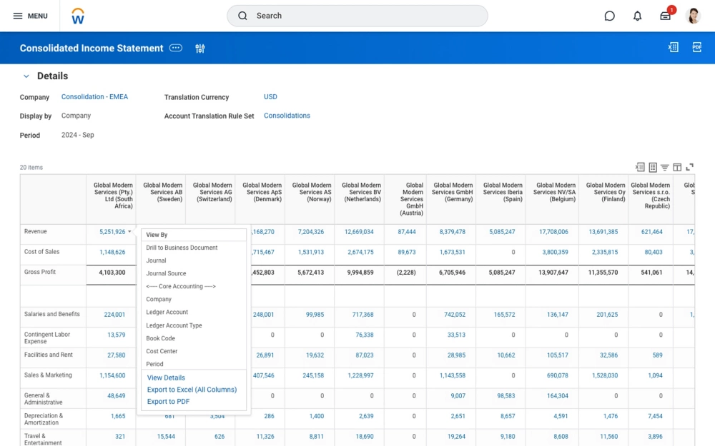This screenshot has height=446, width=715.
Task: Open the inbox tray icon
Action: [665, 16]
